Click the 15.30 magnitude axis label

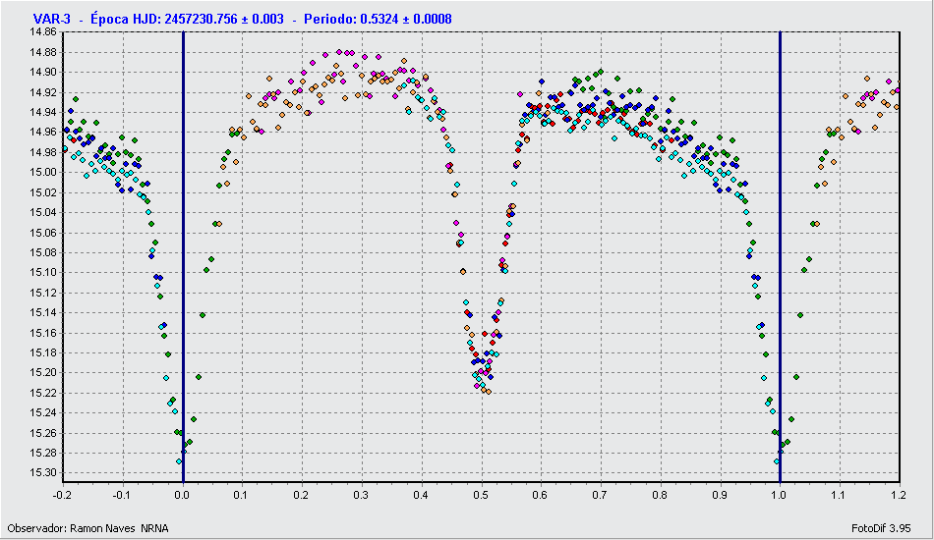point(43,473)
